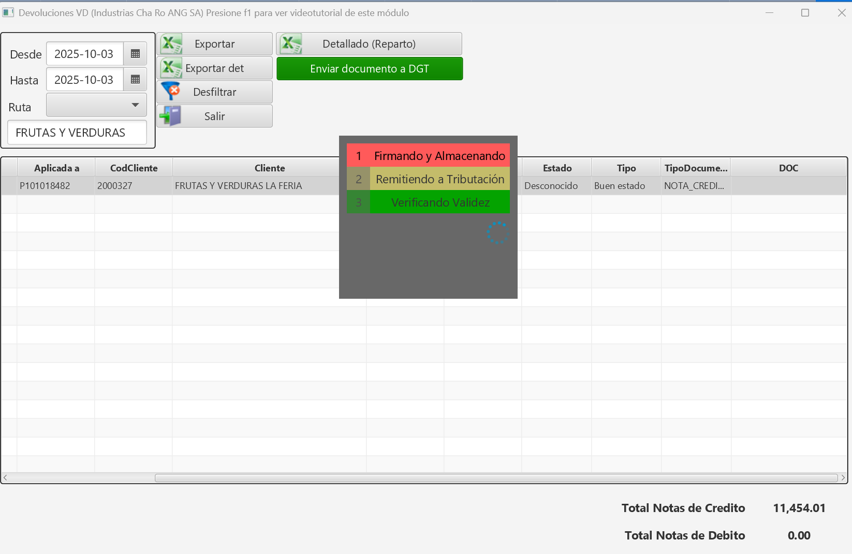Screen dimensions: 852x554
Task: Click Excel icon on Detallado (Reparto)
Action: pos(291,44)
